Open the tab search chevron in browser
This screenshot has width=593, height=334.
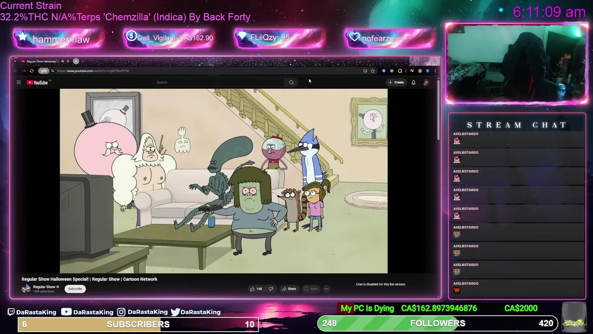[x=15, y=61]
